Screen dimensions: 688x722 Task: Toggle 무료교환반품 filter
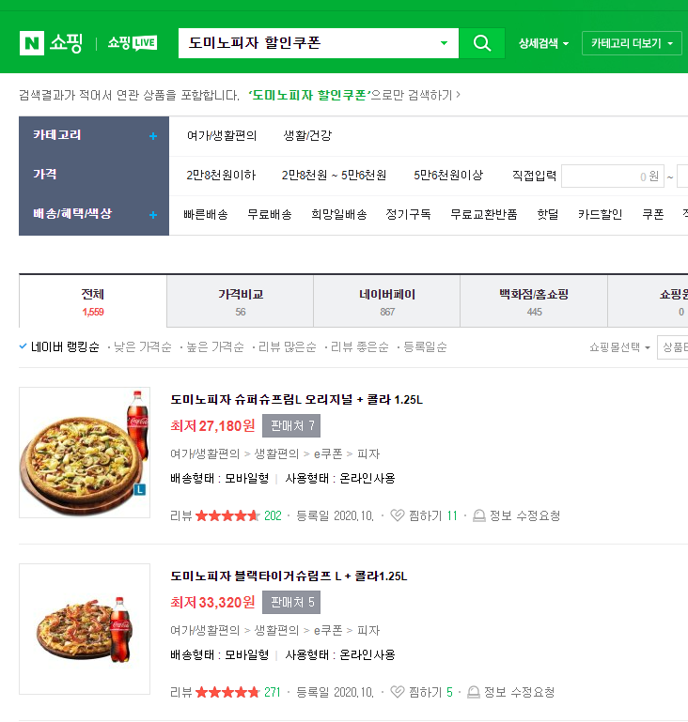coord(484,214)
